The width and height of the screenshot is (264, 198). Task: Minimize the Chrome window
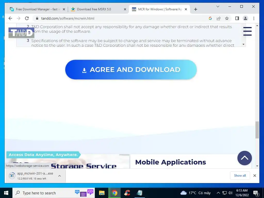tap(230, 6)
